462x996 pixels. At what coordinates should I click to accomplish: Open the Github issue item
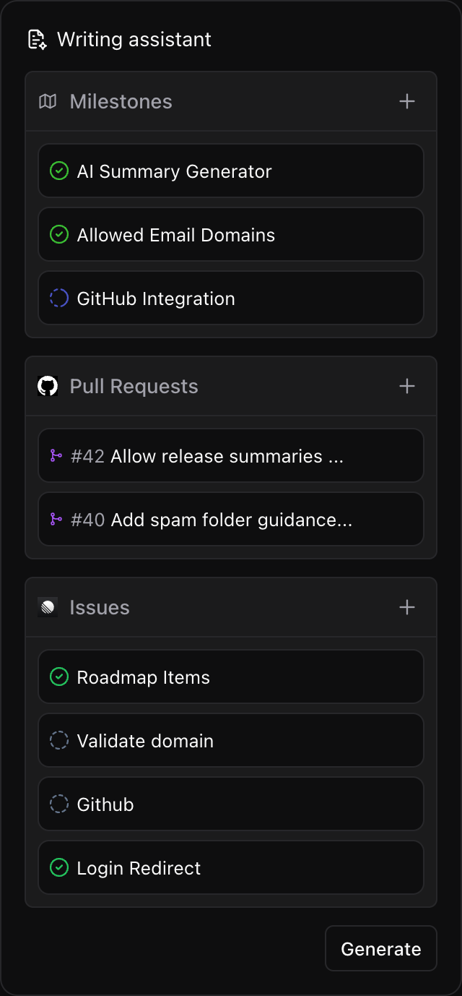(x=230, y=804)
